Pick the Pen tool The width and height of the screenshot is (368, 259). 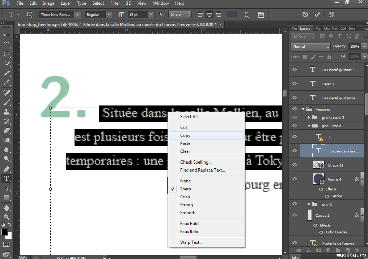[x=7, y=169]
